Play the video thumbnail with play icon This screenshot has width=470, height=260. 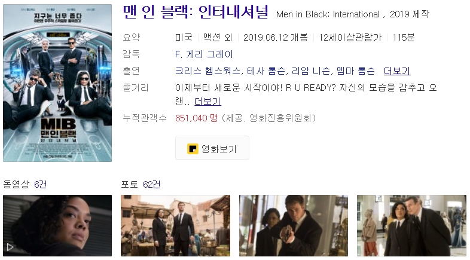pyautogui.click(x=57, y=225)
